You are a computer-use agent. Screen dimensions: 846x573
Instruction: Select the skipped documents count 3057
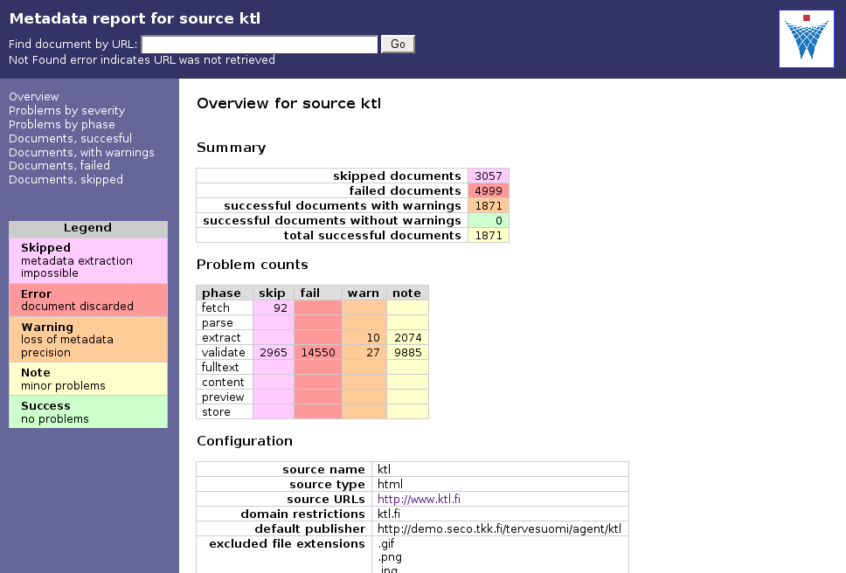tap(489, 176)
